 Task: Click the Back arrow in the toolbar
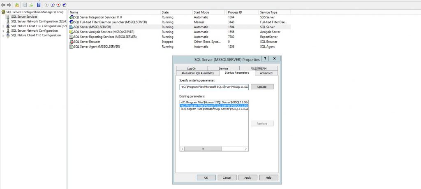(3, 5)
